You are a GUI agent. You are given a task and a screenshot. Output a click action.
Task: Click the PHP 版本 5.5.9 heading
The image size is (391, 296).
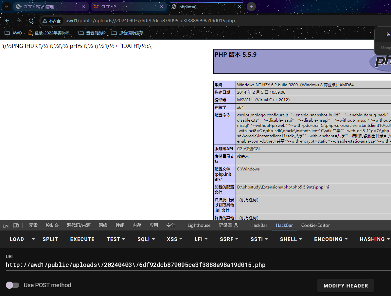(x=235, y=55)
